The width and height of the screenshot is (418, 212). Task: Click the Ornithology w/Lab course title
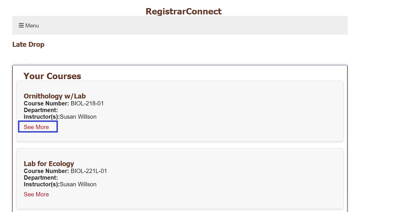(55, 96)
